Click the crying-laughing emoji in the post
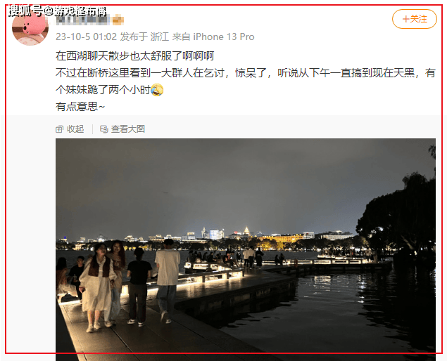 tap(157, 90)
